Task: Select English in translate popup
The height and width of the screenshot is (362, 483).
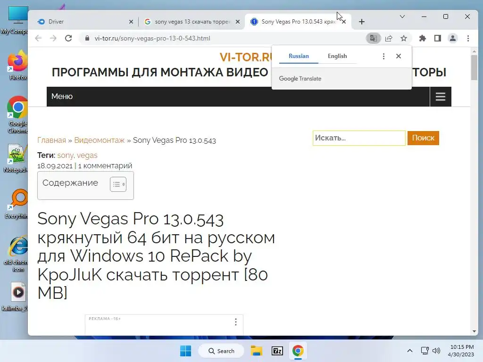Action: point(337,56)
